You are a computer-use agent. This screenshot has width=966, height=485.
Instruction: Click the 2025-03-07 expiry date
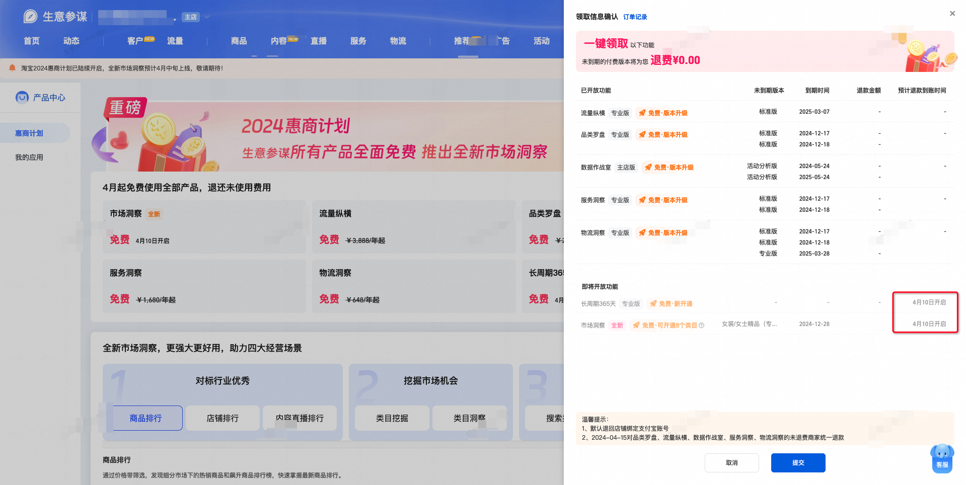(x=814, y=112)
